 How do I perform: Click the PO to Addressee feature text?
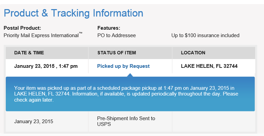click(117, 35)
